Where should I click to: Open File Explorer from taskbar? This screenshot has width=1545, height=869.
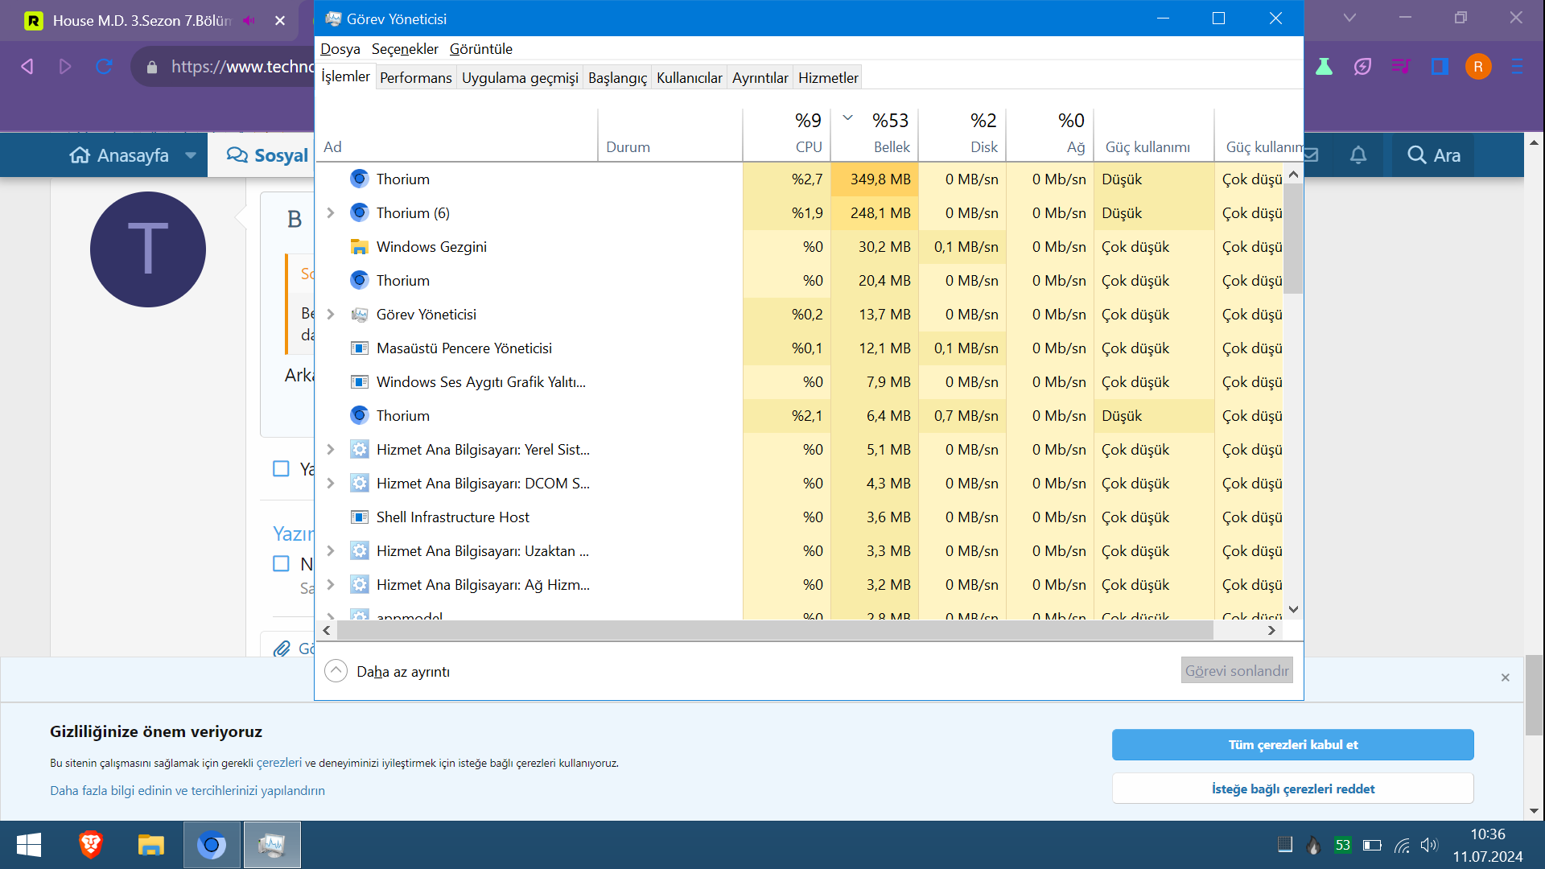[150, 845]
